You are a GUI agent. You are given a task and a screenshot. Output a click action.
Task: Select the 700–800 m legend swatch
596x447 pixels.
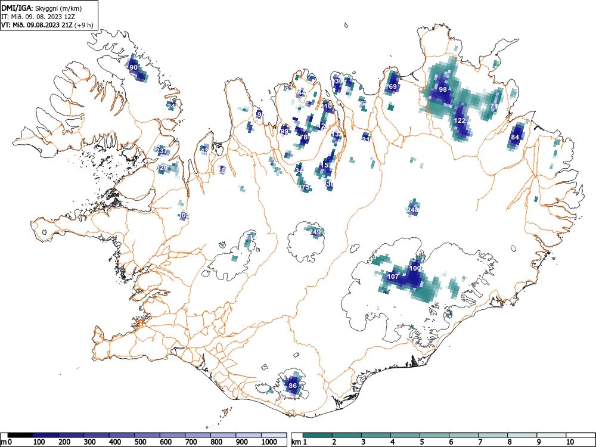tap(198, 435)
